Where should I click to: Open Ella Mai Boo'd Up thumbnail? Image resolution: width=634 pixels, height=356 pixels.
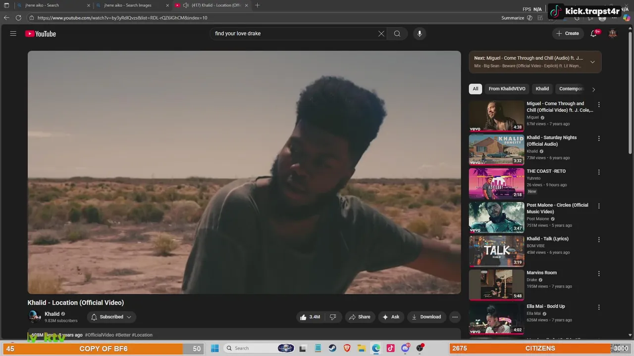click(496, 318)
